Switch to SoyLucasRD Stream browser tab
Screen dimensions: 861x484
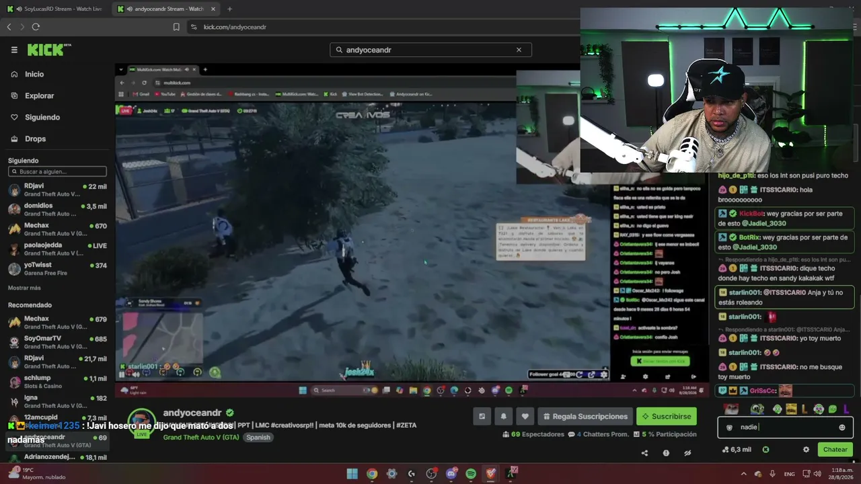pyautogui.click(x=55, y=9)
